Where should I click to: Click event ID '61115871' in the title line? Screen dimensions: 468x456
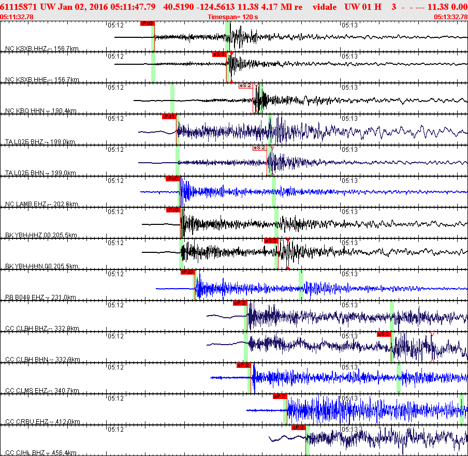19,7
